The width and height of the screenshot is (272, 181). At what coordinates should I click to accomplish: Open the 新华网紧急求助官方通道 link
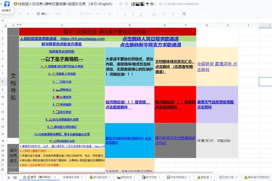click(62, 44)
